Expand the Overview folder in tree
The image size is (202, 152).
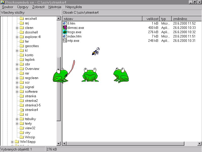pyautogui.click(x=17, y=69)
